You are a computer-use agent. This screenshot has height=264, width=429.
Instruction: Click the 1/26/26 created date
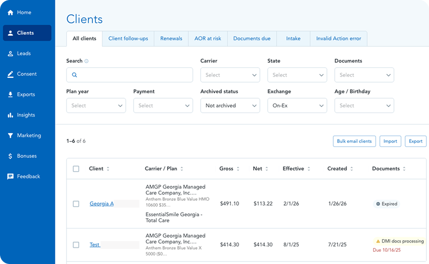(x=337, y=204)
